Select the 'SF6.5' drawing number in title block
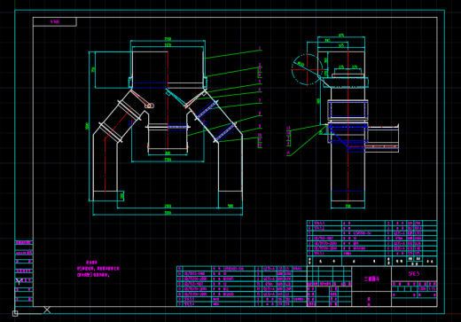This screenshot has width=461, height=322. (414, 274)
